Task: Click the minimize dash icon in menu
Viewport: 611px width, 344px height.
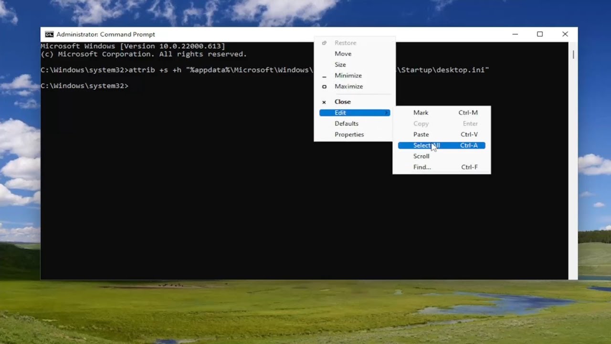Action: coord(324,76)
